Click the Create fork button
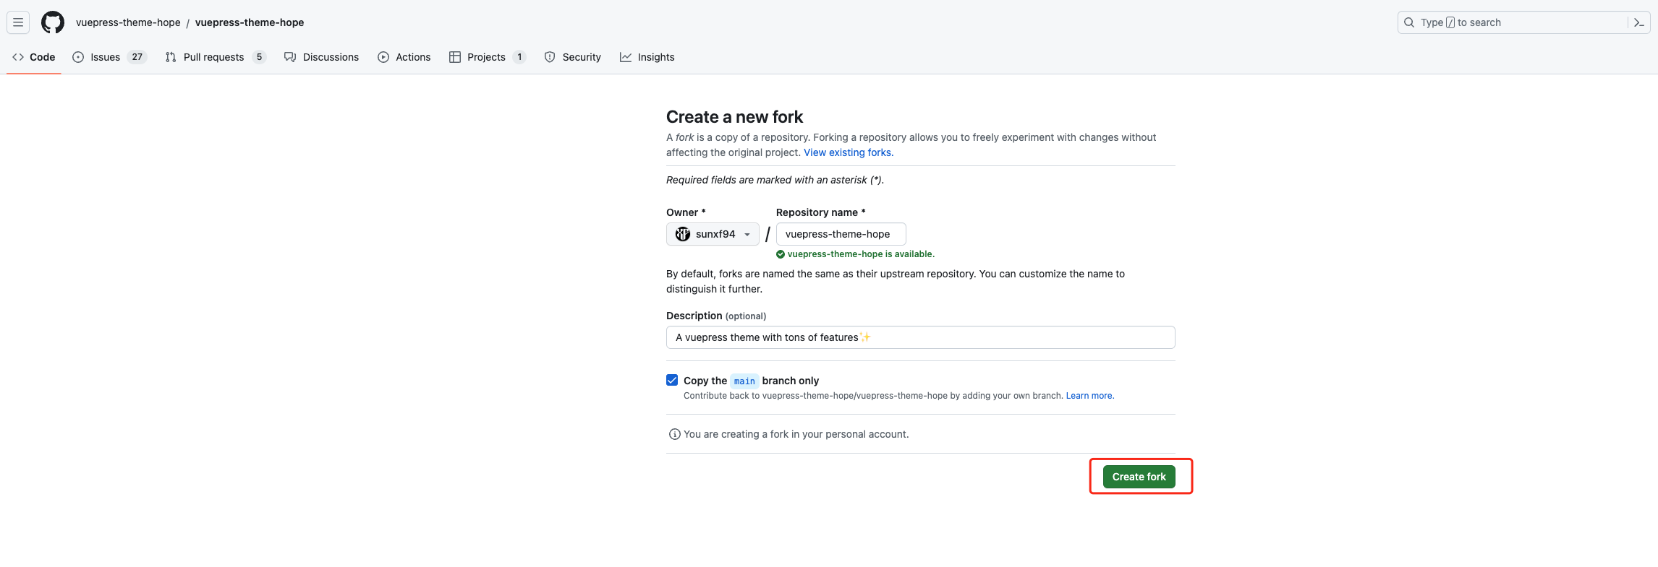Image resolution: width=1658 pixels, height=567 pixels. 1139,477
